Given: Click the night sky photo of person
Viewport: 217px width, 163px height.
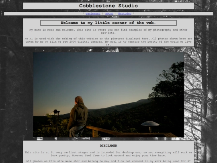Looking at the screenshot, I should (x=108, y=95).
